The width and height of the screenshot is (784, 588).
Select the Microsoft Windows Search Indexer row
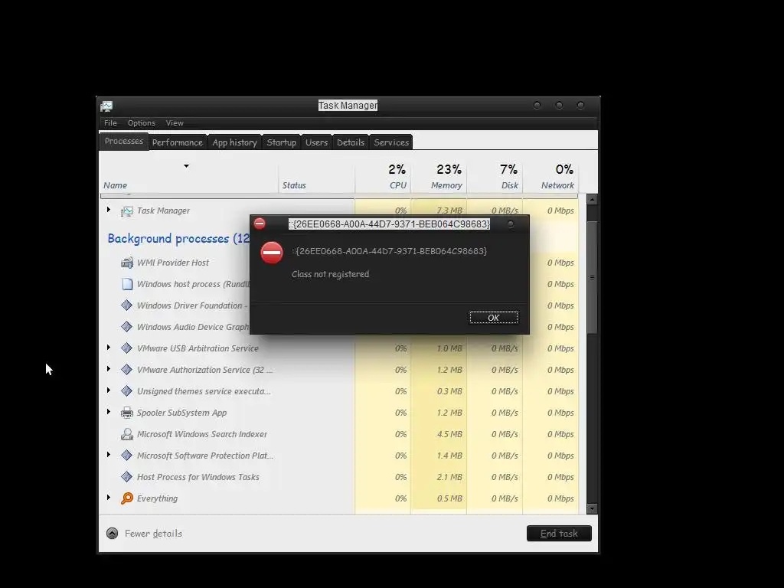tap(339, 435)
